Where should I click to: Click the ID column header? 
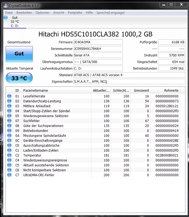[17, 91]
